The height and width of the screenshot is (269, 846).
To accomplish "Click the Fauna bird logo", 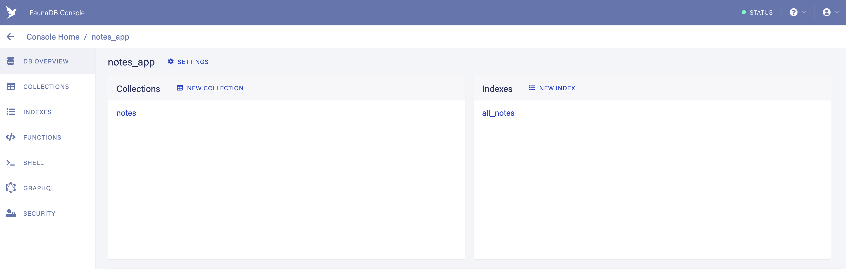I will [11, 12].
